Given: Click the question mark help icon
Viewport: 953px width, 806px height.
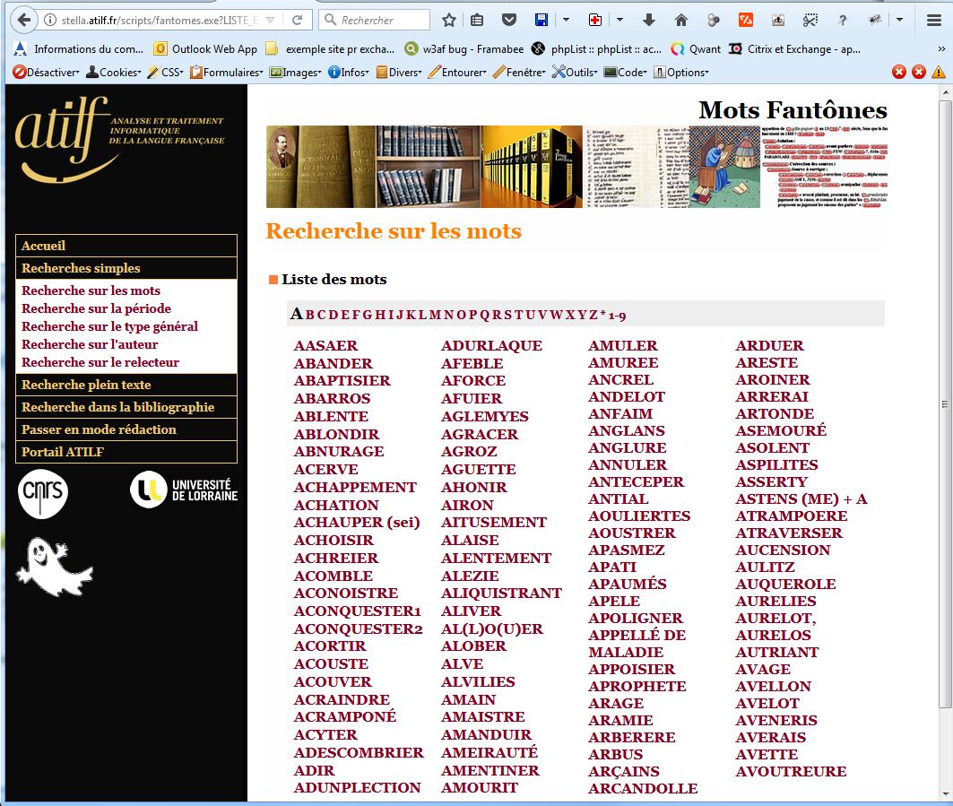Looking at the screenshot, I should (x=842, y=20).
